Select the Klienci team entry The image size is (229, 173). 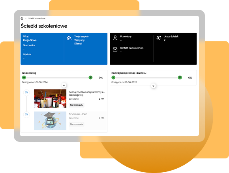point(78,44)
